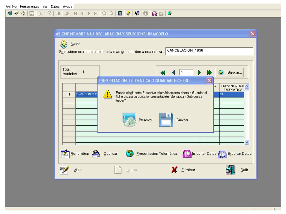Open the Datos menu

click(x=55, y=7)
